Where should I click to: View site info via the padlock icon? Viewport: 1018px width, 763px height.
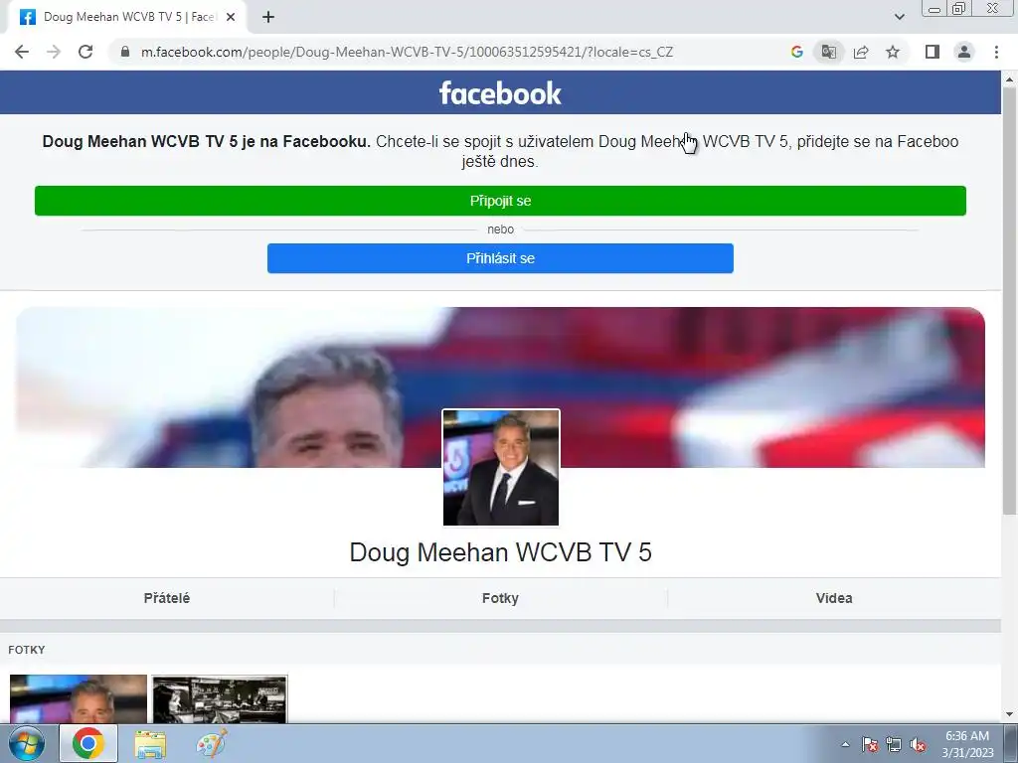pos(125,52)
